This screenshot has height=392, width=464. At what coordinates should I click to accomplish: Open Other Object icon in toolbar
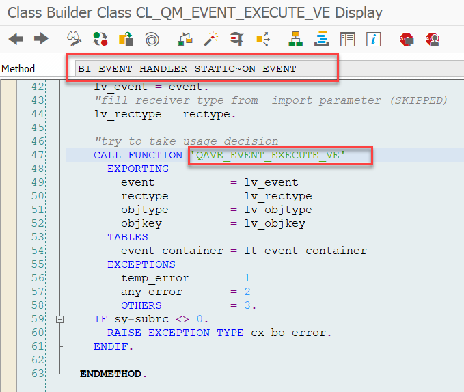click(126, 39)
